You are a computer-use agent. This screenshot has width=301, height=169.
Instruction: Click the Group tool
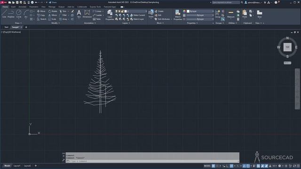(217, 14)
